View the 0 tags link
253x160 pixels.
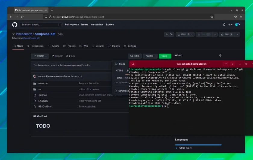[70, 56]
